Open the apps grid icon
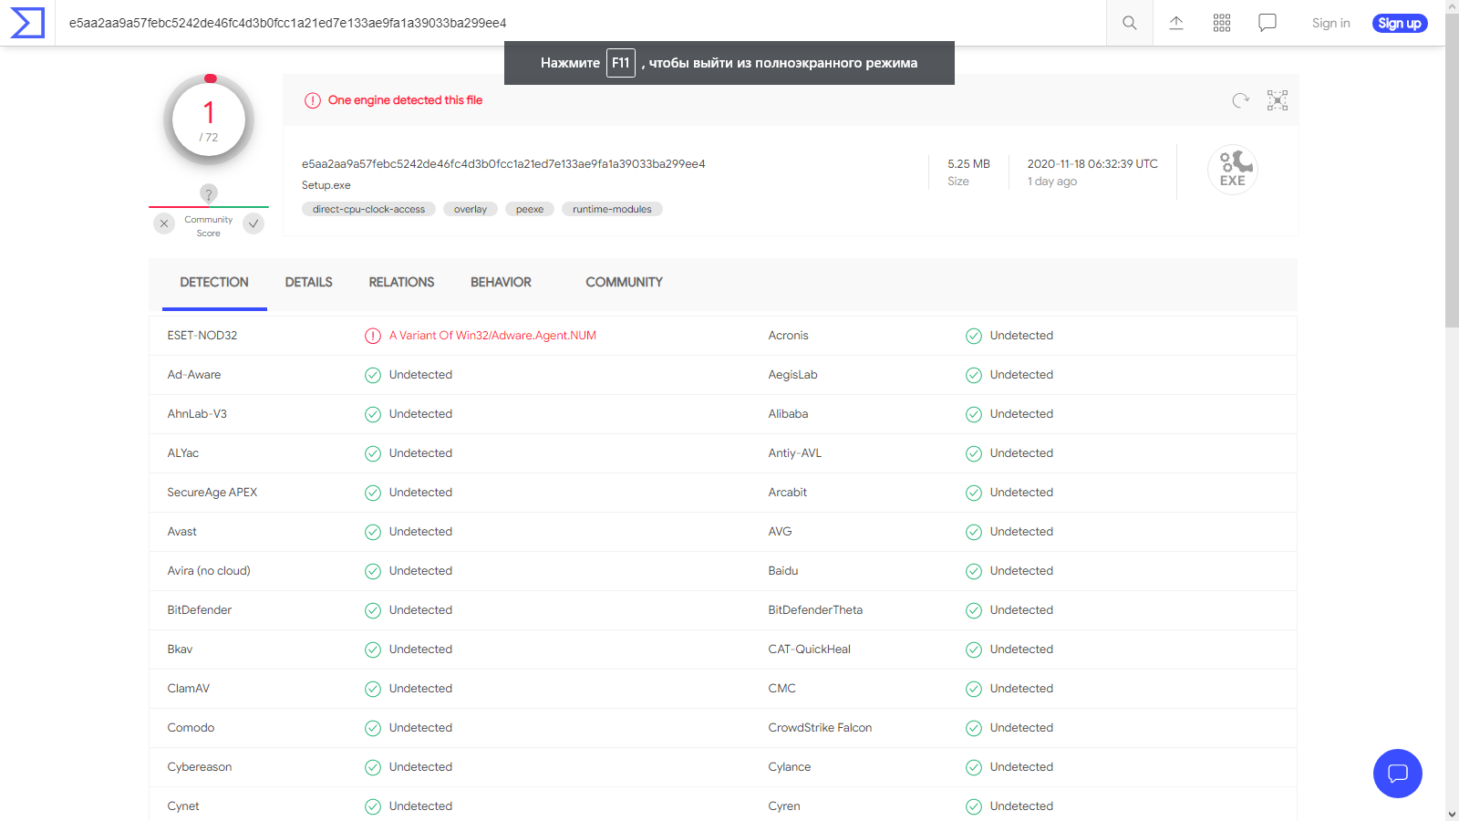1459x821 pixels. 1222,23
